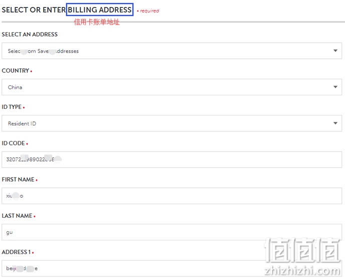The image size is (345, 280).
Task: Focus the First Name input field
Action: pyautogui.click(x=171, y=196)
